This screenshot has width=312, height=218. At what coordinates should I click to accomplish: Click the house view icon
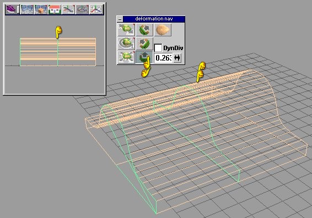55,9
